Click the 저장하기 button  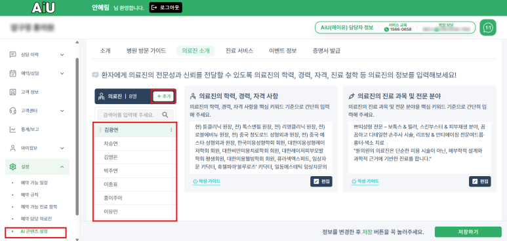click(468, 232)
